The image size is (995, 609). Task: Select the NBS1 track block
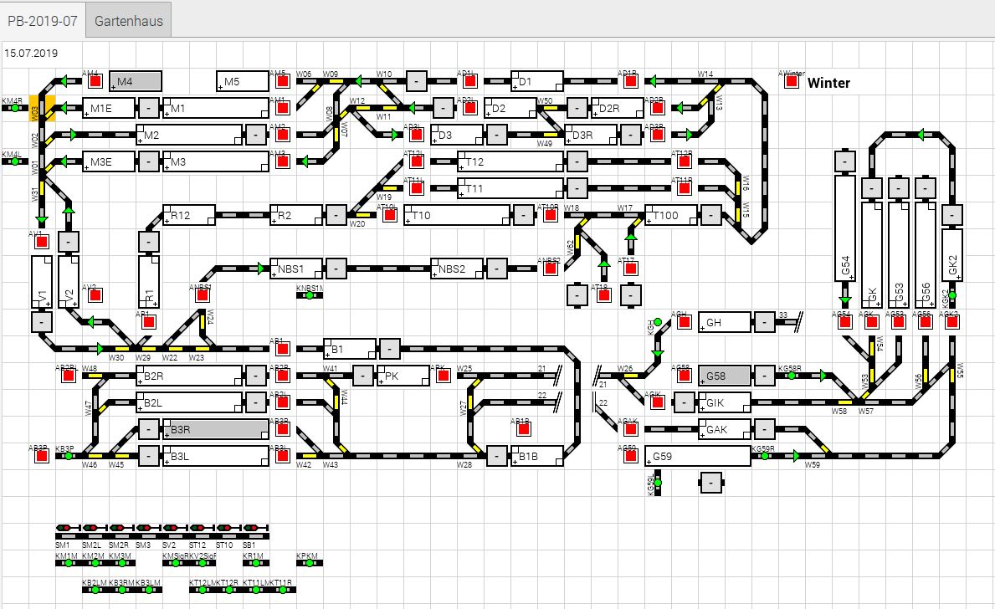[295, 269]
